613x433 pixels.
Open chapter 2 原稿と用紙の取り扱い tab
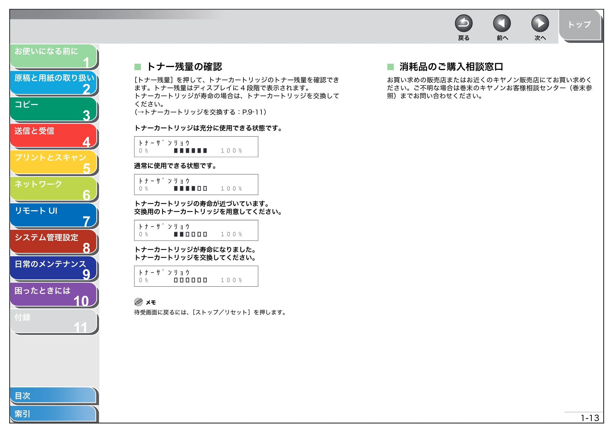[x=54, y=83]
